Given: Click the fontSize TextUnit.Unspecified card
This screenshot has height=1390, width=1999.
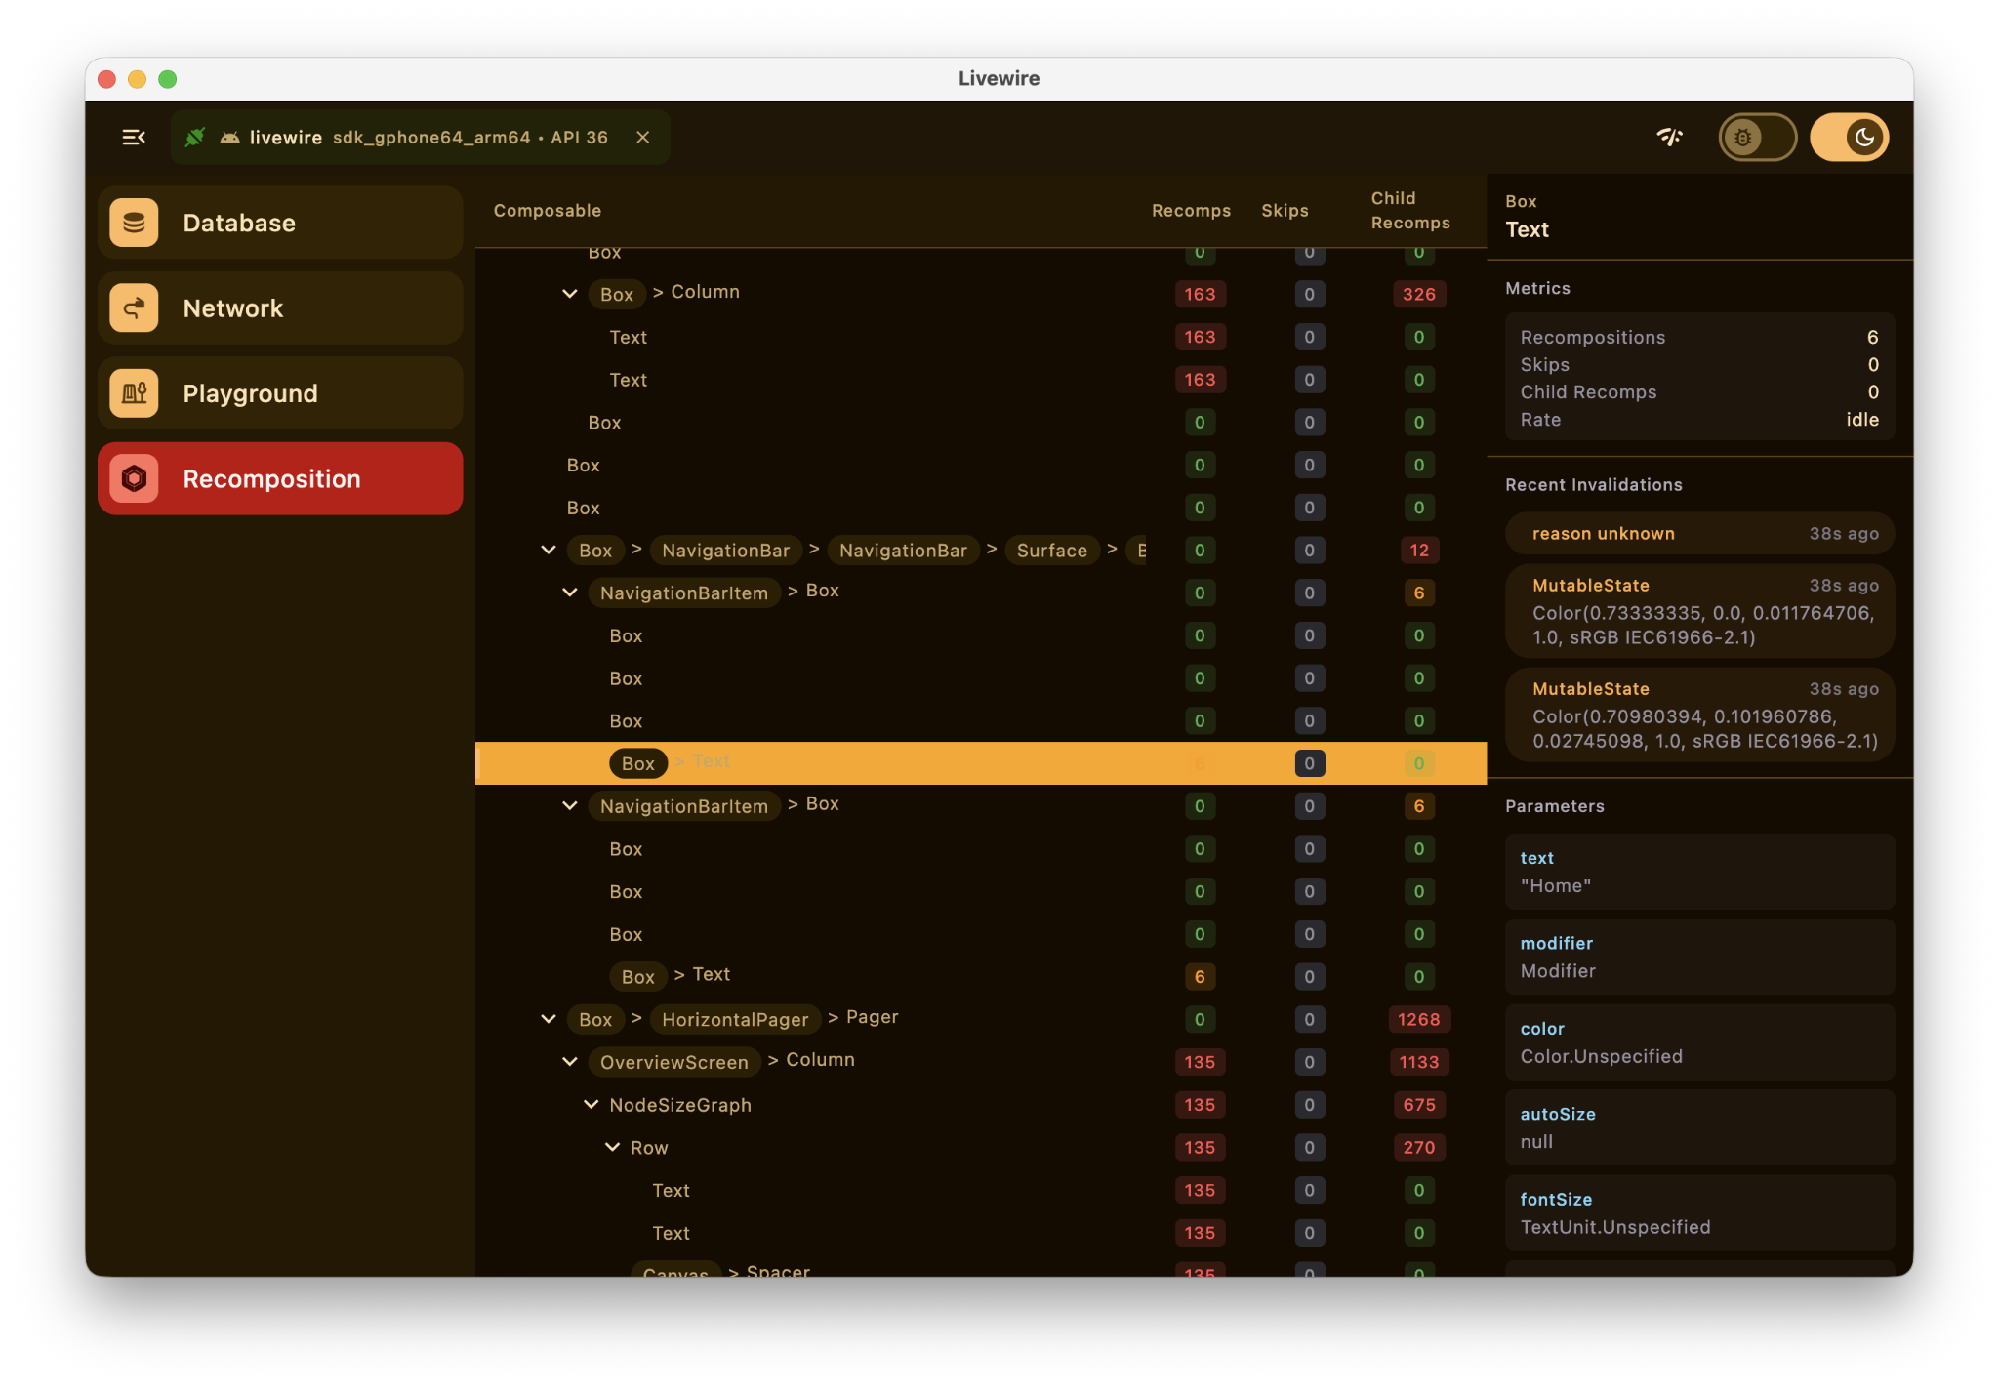Looking at the screenshot, I should point(1699,1212).
